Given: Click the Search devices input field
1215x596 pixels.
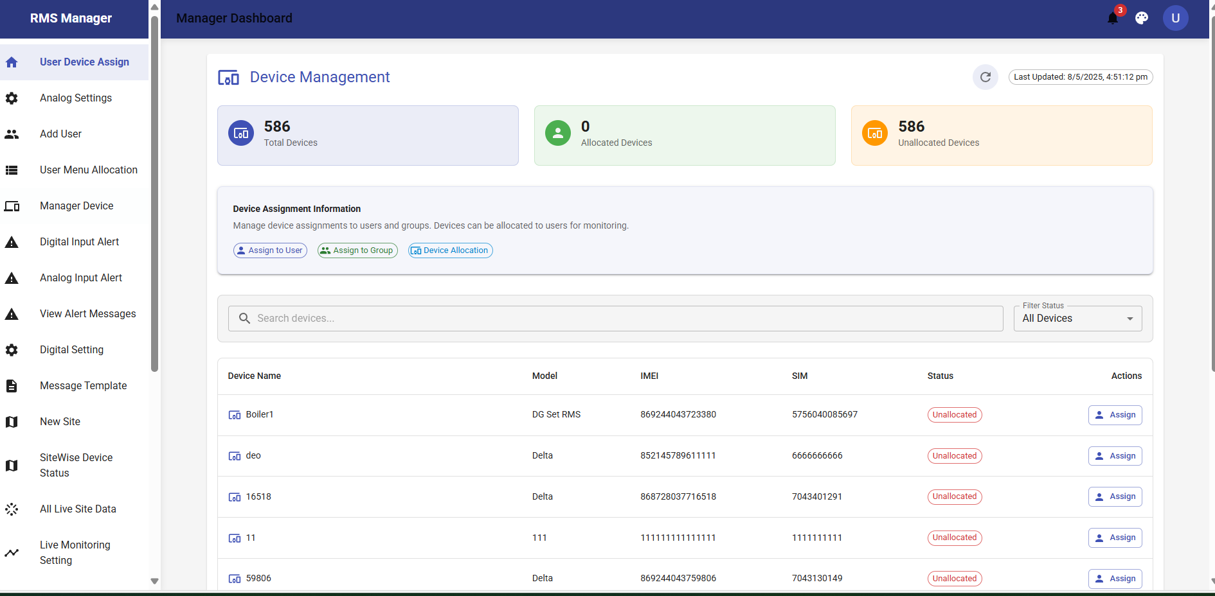Looking at the screenshot, I should [616, 319].
